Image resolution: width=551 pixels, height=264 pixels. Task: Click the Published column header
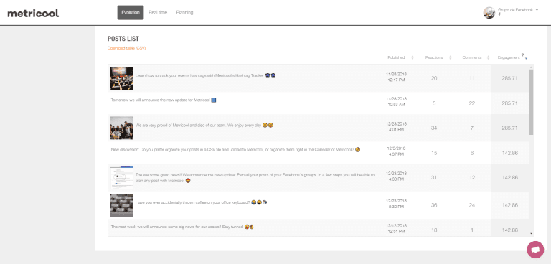point(396,57)
